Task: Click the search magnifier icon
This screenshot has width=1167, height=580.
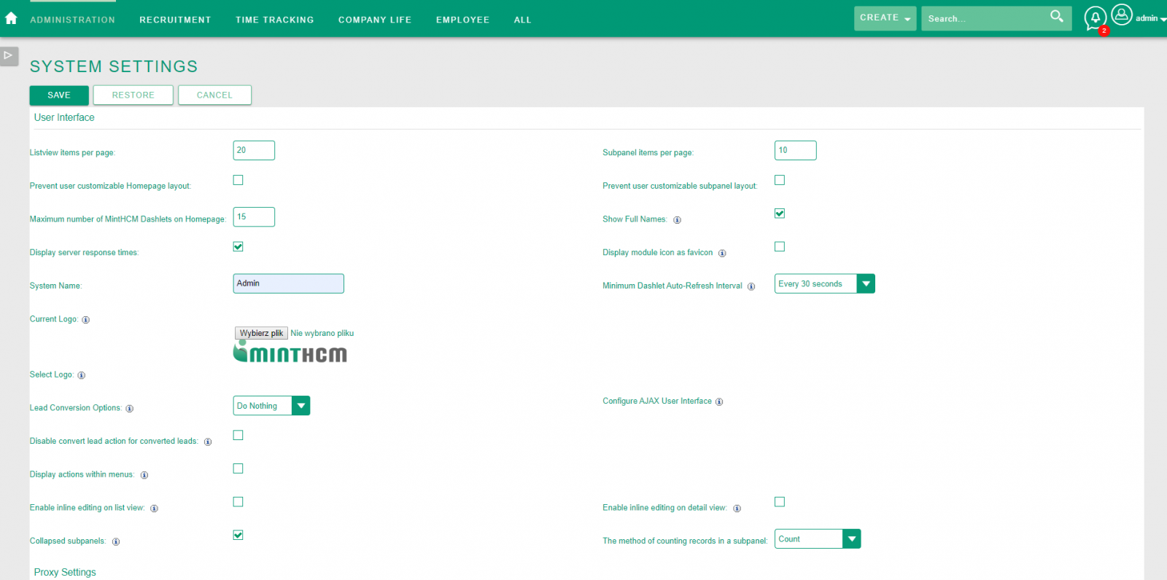Action: click(1056, 16)
